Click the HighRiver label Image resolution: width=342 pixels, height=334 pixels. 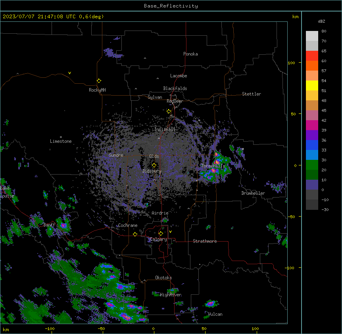point(171,295)
